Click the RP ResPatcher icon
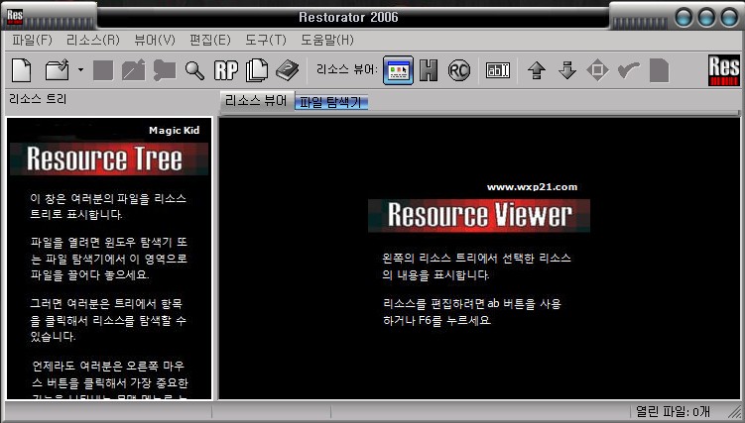This screenshot has width=745, height=423. click(226, 70)
